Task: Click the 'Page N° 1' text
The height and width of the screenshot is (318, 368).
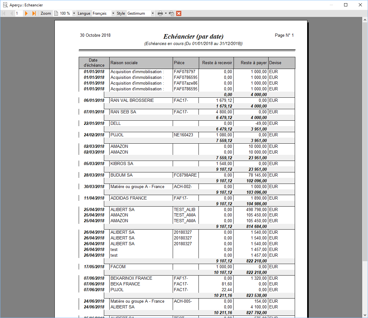Action: tap(284, 35)
